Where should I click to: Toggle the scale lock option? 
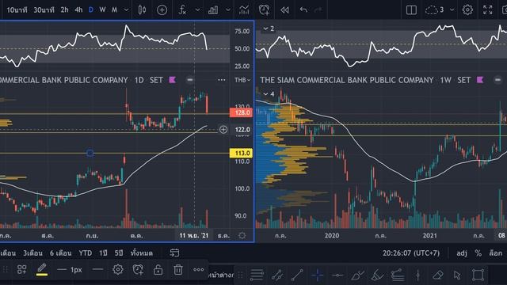(495, 253)
